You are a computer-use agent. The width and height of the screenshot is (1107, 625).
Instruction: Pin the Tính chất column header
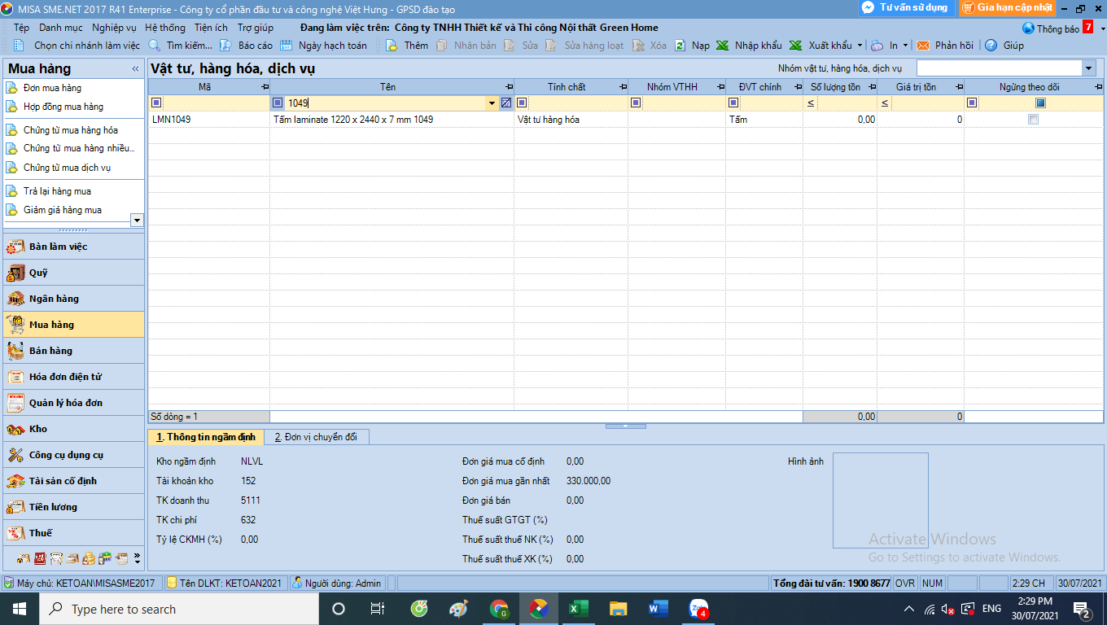click(x=623, y=86)
